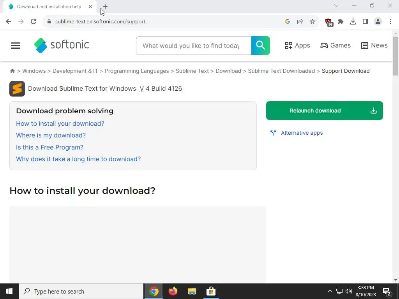The width and height of the screenshot is (399, 299).
Task: Open the Download breadcrumb link
Action: pos(228,71)
